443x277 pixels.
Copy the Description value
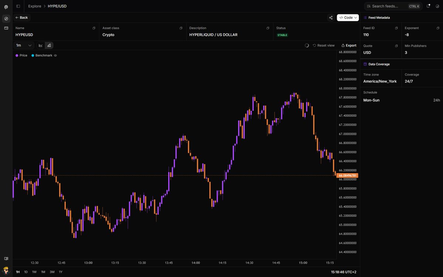pyautogui.click(x=268, y=28)
